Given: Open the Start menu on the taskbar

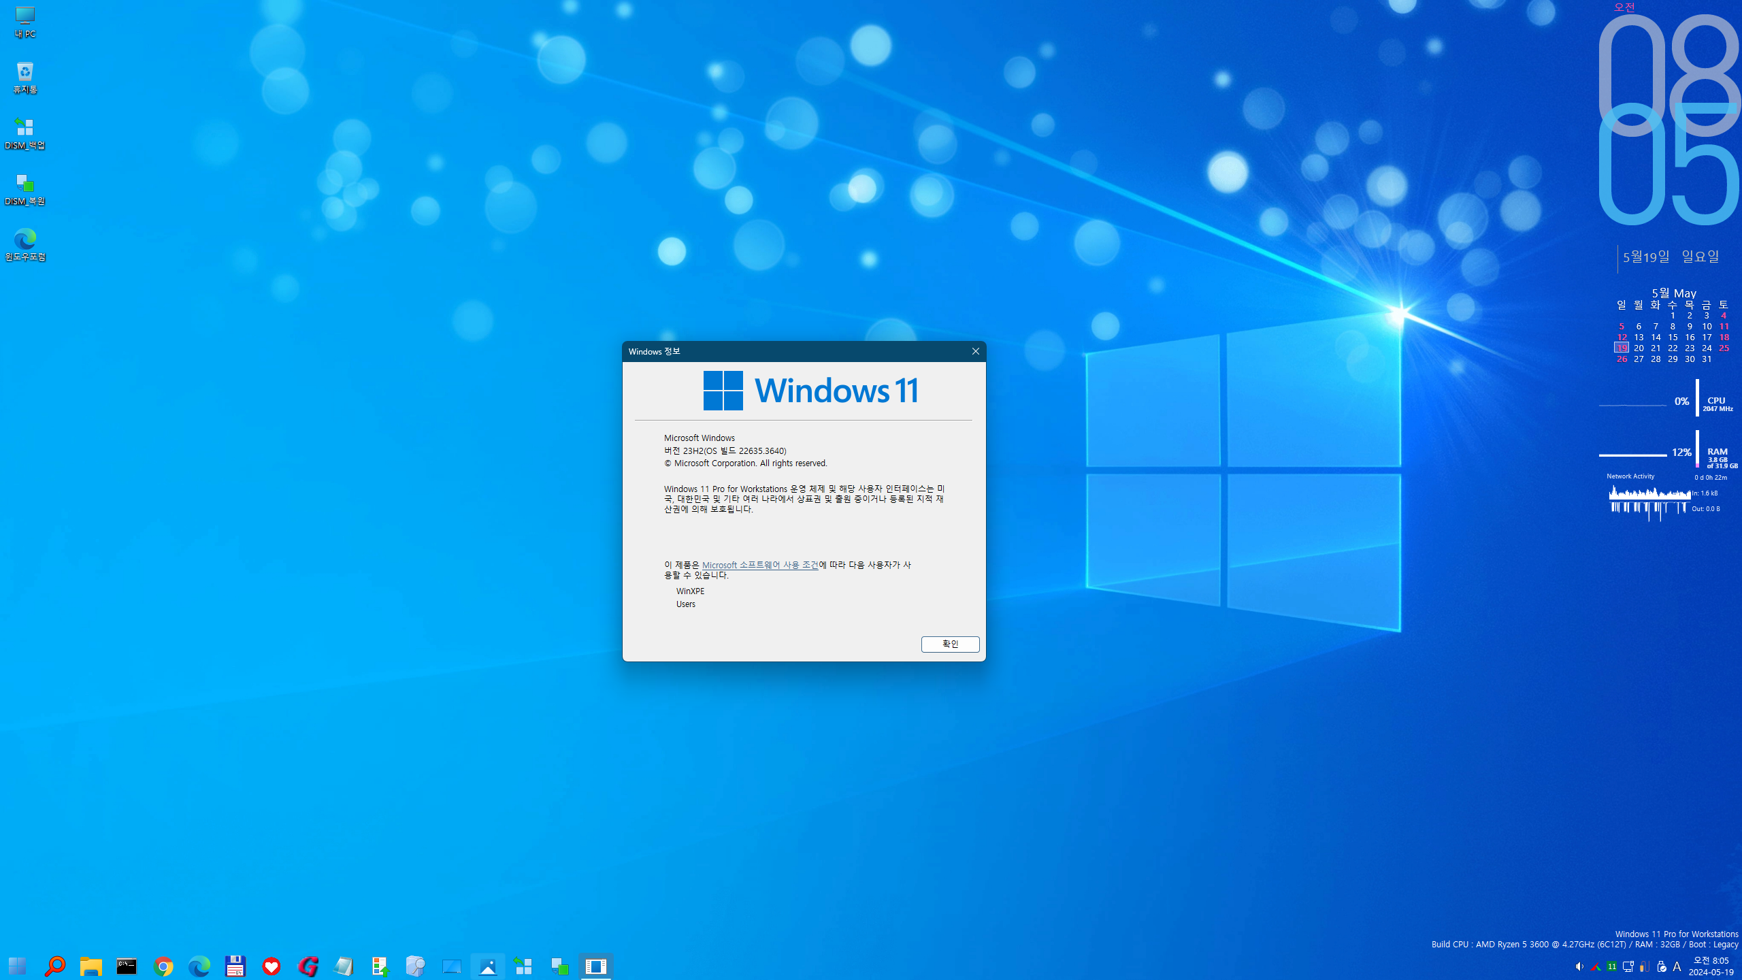Looking at the screenshot, I should [18, 966].
